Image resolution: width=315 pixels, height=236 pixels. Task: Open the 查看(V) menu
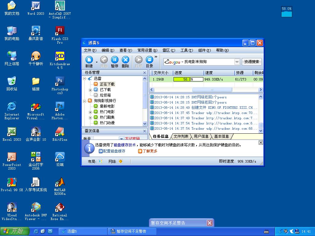(126, 50)
